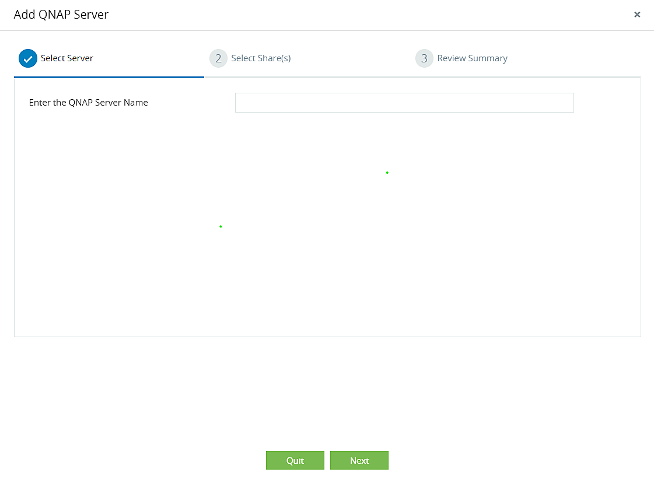Click the check icon marking server selection complete
This screenshot has width=654, height=483.
click(x=27, y=58)
